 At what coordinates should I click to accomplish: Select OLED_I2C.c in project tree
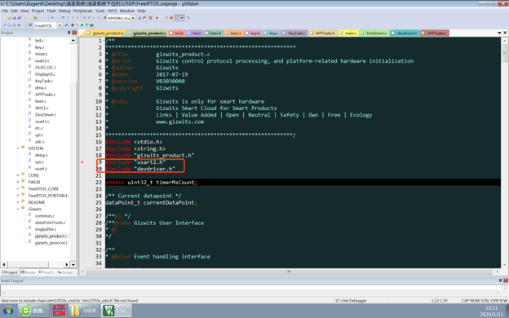46,68
